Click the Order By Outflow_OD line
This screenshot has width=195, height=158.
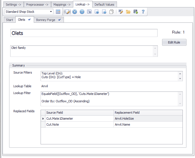point(66,101)
